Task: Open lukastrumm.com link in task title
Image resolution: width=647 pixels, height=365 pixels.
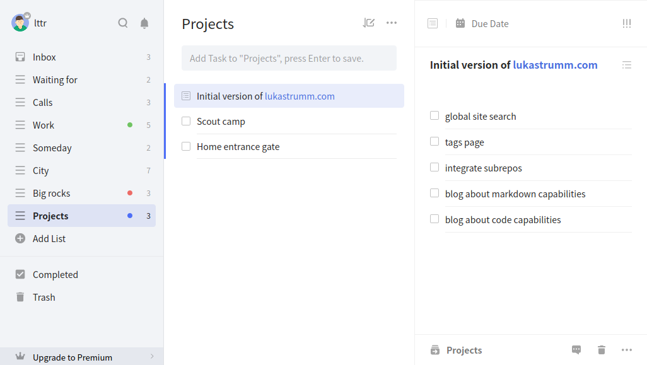Action: coord(555,65)
